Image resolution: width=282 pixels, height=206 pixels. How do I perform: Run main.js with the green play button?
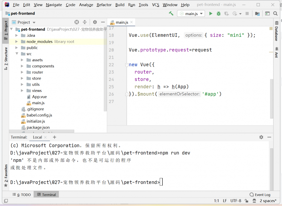point(211,14)
